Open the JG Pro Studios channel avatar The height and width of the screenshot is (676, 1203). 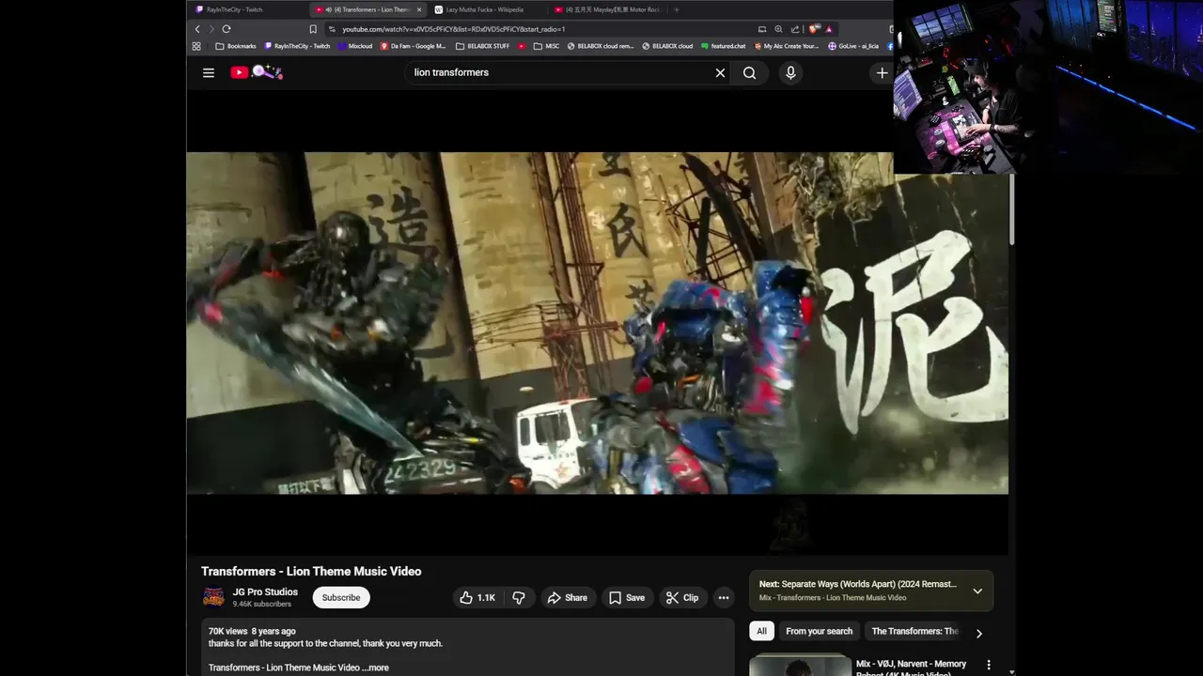213,597
